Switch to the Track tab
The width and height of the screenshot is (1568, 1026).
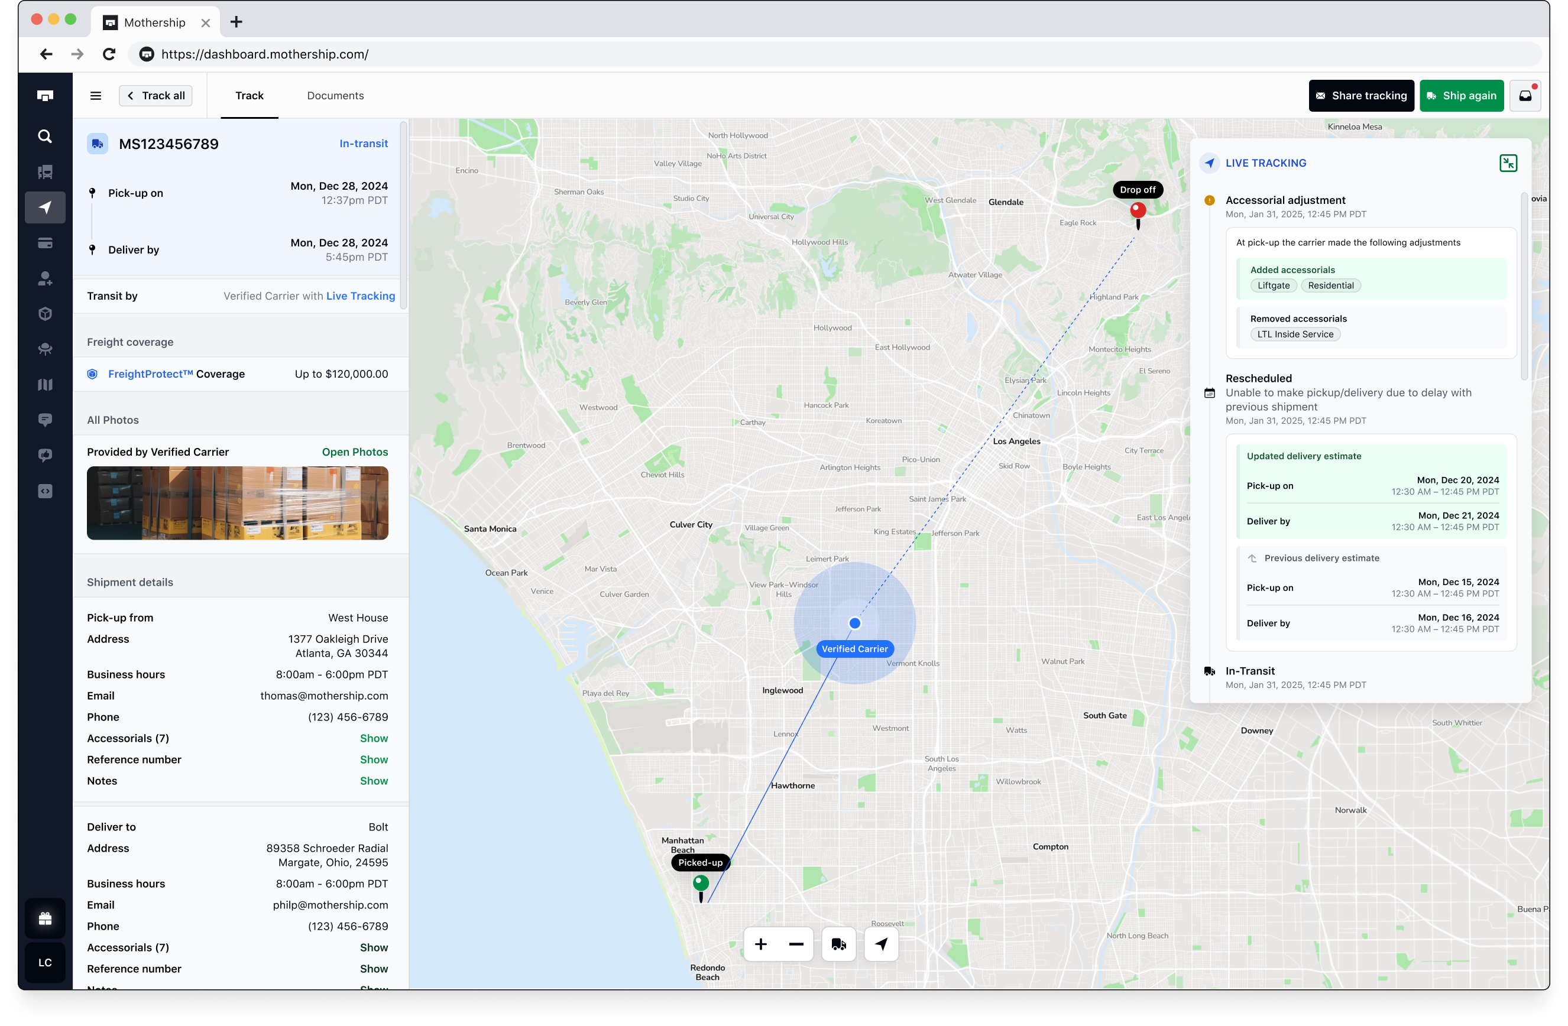249,96
